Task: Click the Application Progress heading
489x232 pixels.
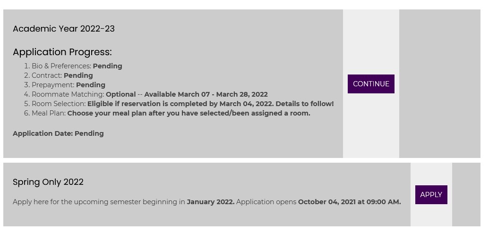Action: (x=62, y=52)
